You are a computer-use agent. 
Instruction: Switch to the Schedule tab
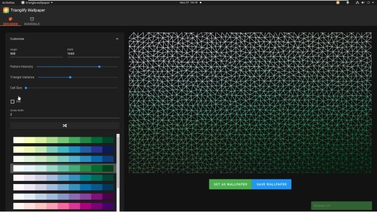[x=32, y=21]
